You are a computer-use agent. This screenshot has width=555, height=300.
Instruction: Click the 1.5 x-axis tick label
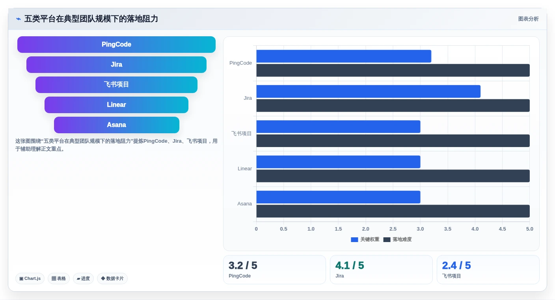(338, 229)
